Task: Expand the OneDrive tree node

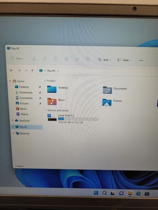Action: click(12, 120)
